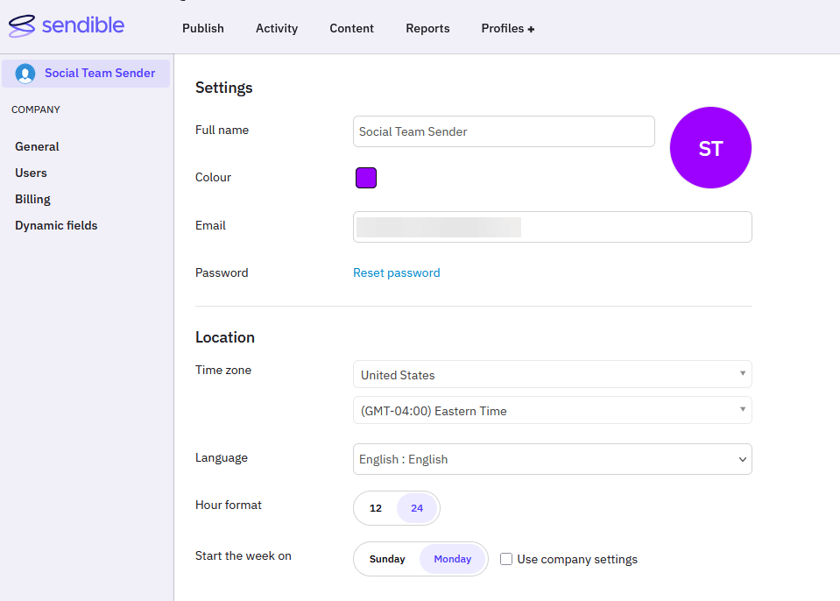This screenshot has height=601, width=840.
Task: Open the Publish menu
Action: pos(203,28)
